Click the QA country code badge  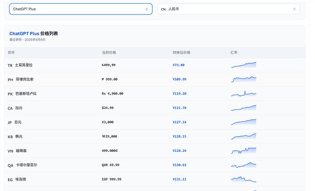click(10, 165)
